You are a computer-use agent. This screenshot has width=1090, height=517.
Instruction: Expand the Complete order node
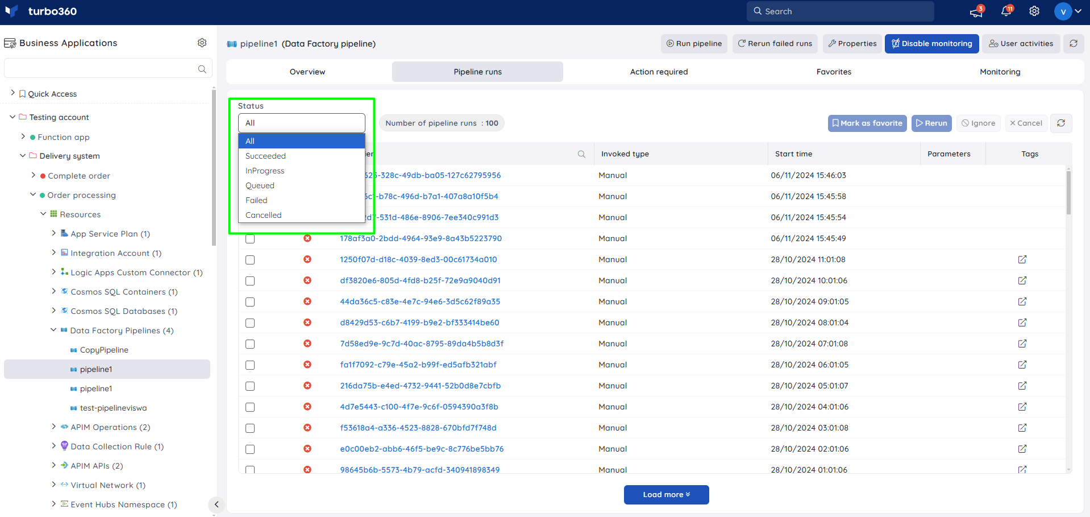pyautogui.click(x=33, y=175)
